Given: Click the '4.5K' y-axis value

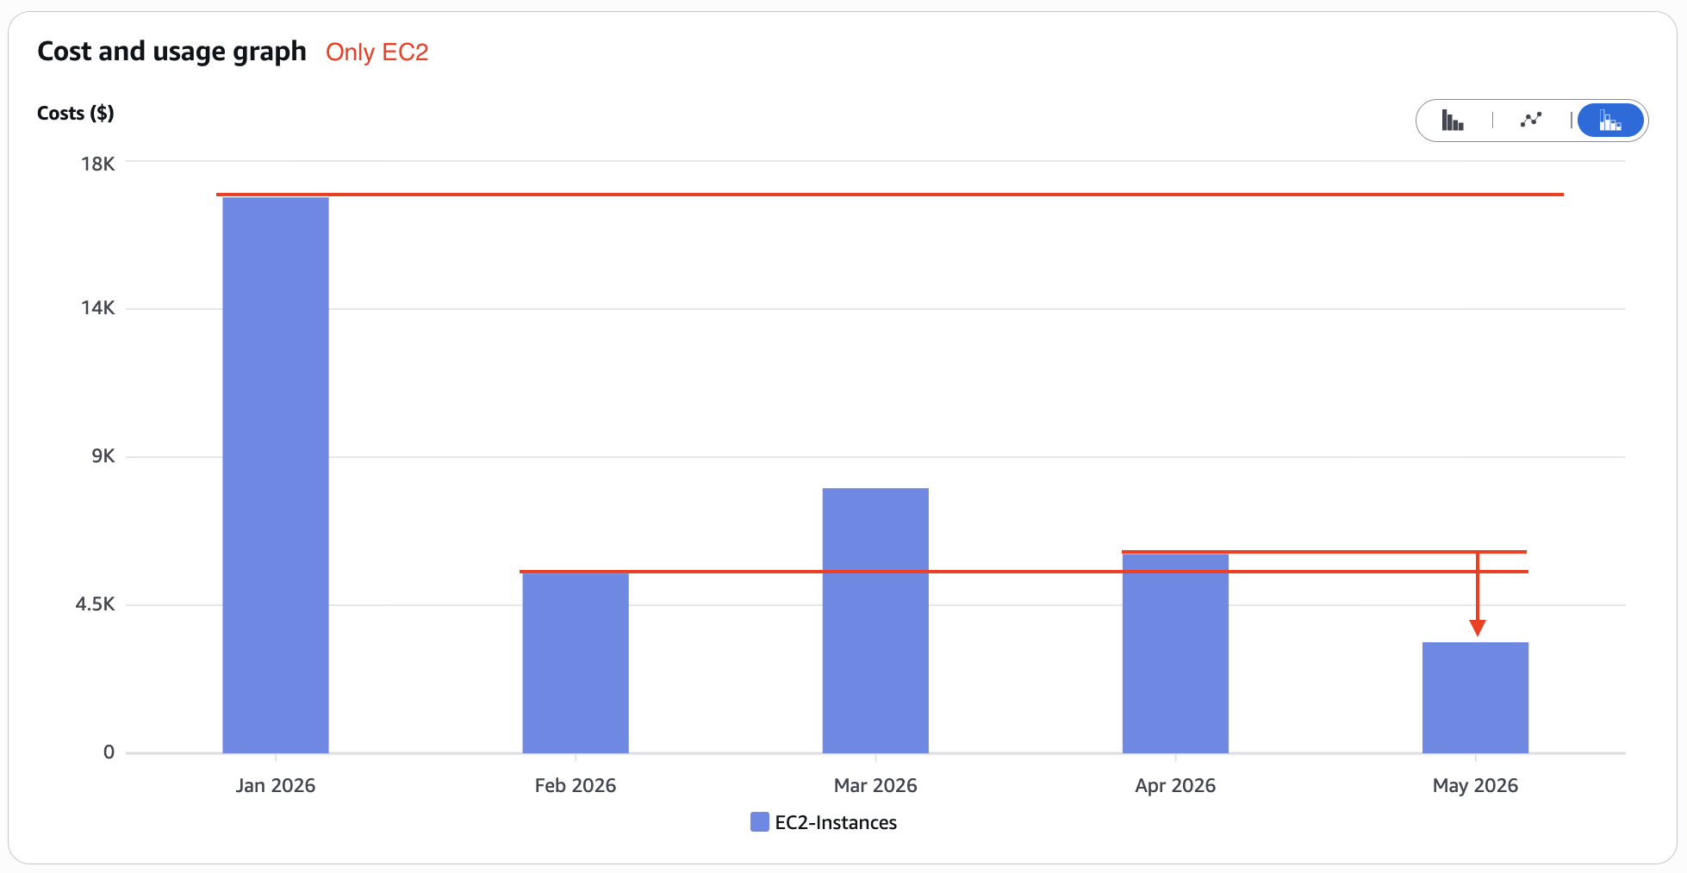Looking at the screenshot, I should pyautogui.click(x=95, y=604).
